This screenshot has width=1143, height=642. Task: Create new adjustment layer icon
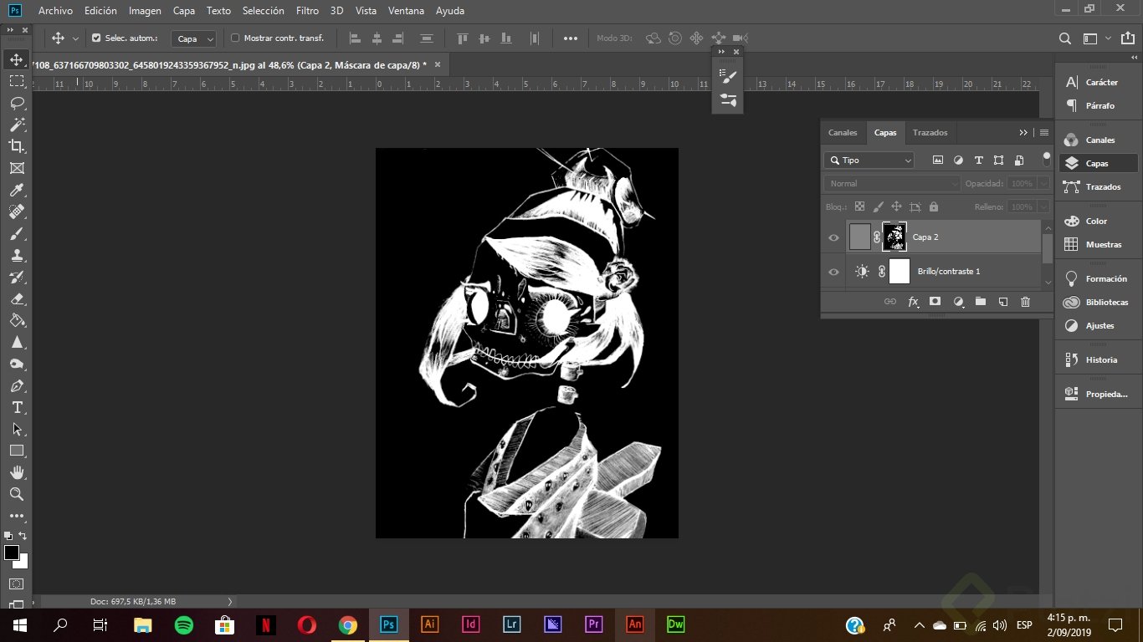(x=958, y=302)
